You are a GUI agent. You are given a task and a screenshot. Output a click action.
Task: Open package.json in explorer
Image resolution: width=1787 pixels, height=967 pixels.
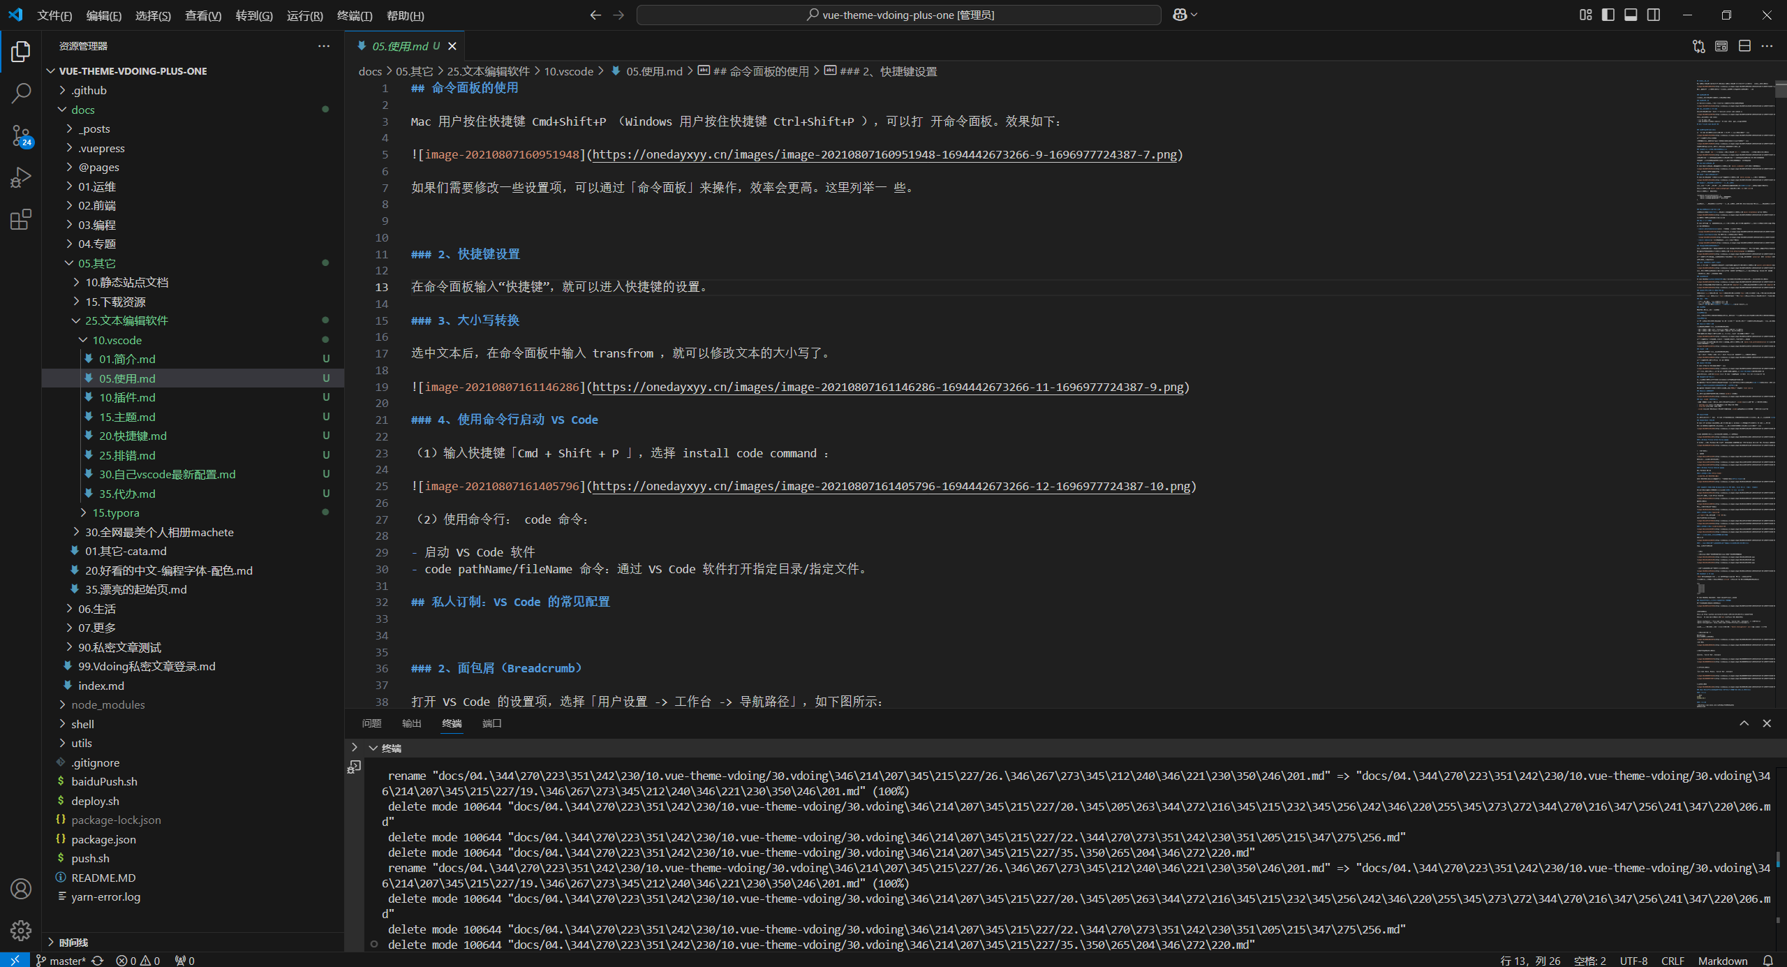(193, 839)
